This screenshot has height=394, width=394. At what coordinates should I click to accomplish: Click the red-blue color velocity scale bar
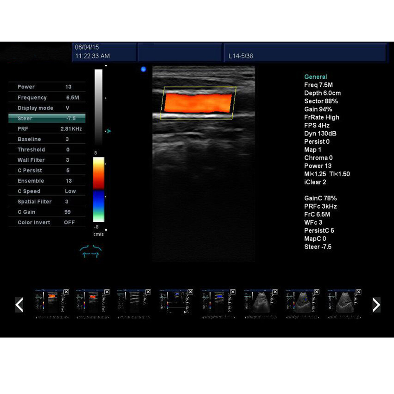pyautogui.click(x=99, y=190)
